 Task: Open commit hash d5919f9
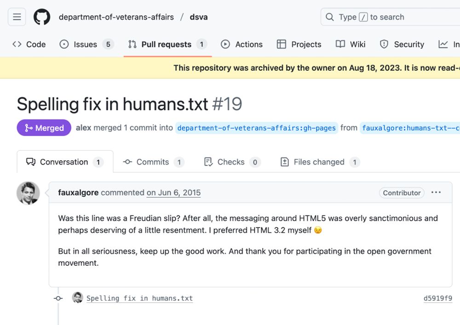click(438, 298)
